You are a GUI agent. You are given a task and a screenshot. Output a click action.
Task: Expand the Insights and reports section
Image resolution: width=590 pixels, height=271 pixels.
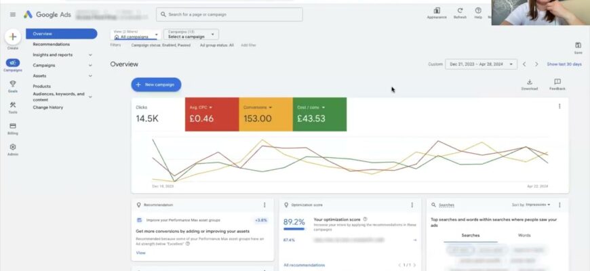tap(90, 55)
